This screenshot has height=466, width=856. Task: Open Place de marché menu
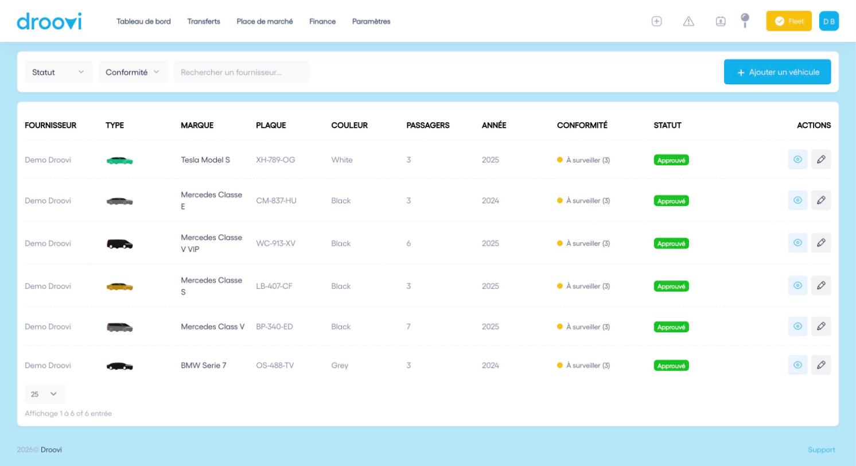coord(265,21)
